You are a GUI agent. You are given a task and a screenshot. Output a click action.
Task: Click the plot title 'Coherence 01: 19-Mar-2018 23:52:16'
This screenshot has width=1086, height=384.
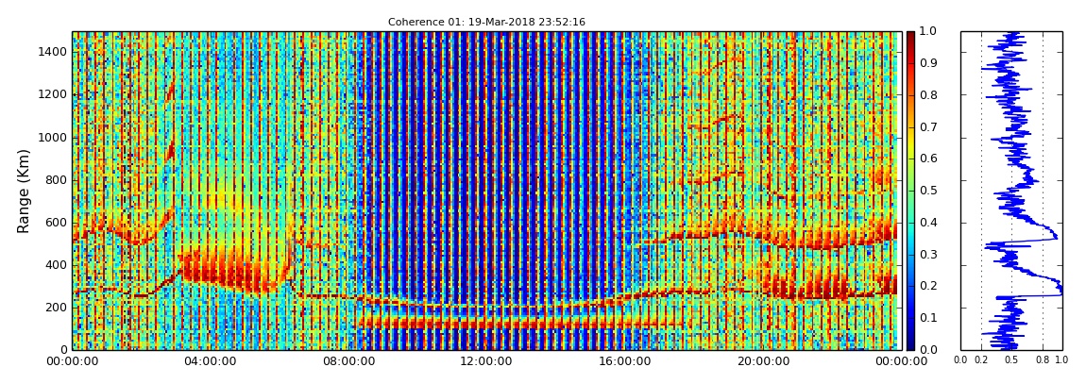(486, 22)
